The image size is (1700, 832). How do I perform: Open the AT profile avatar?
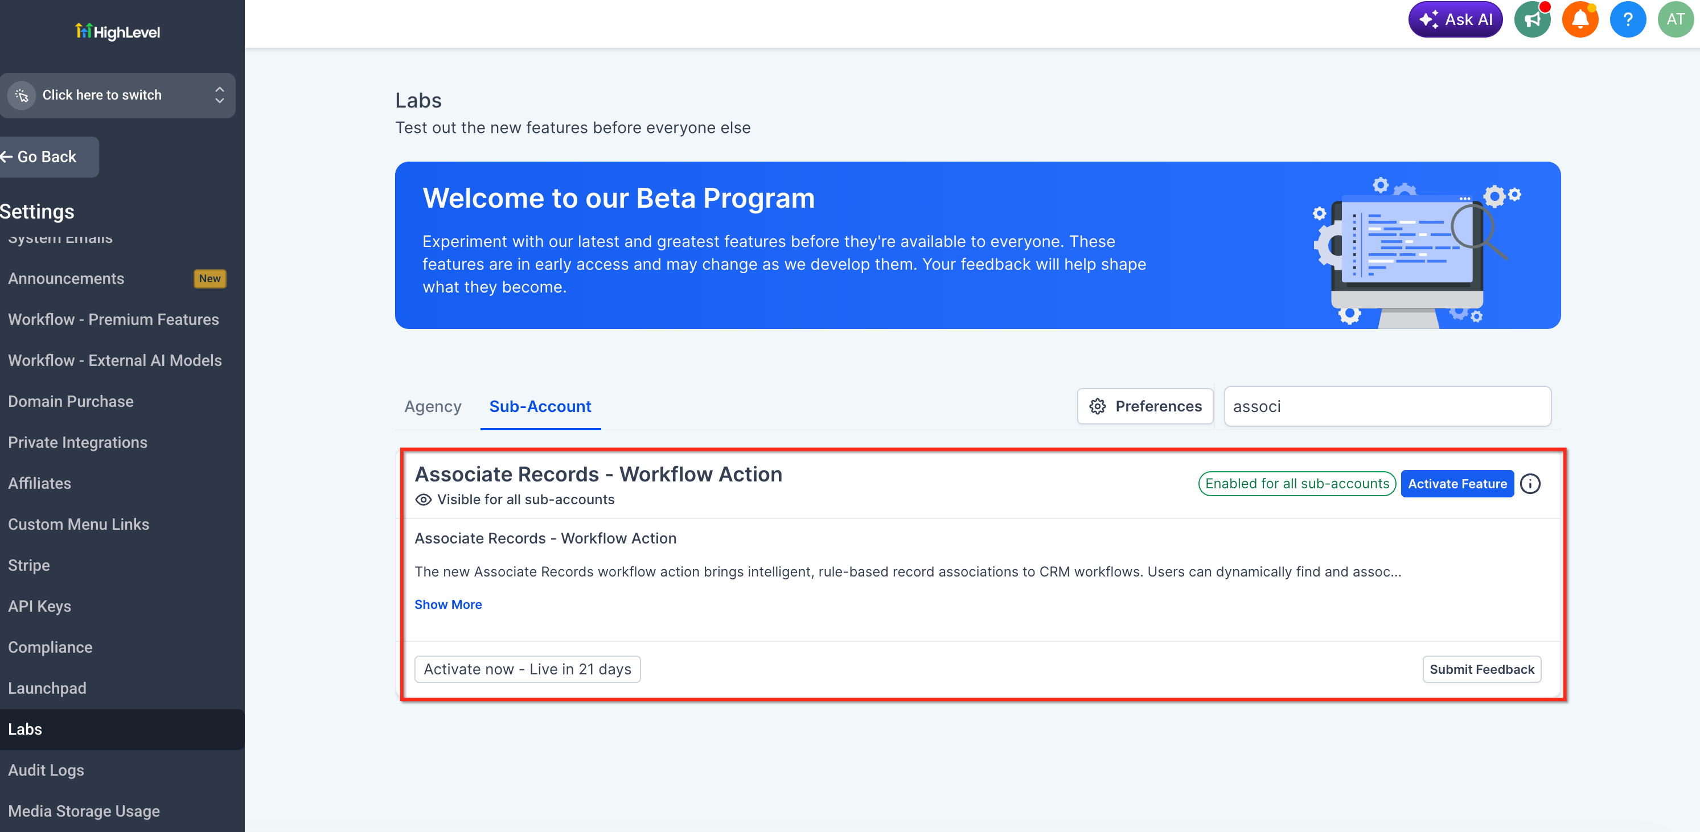(x=1676, y=20)
